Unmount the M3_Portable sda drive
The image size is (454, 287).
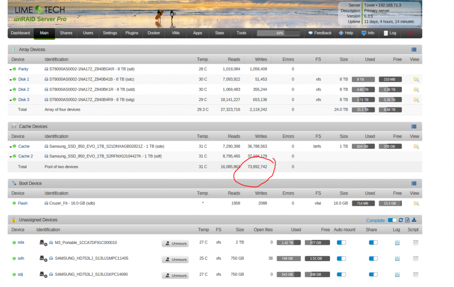(175, 243)
